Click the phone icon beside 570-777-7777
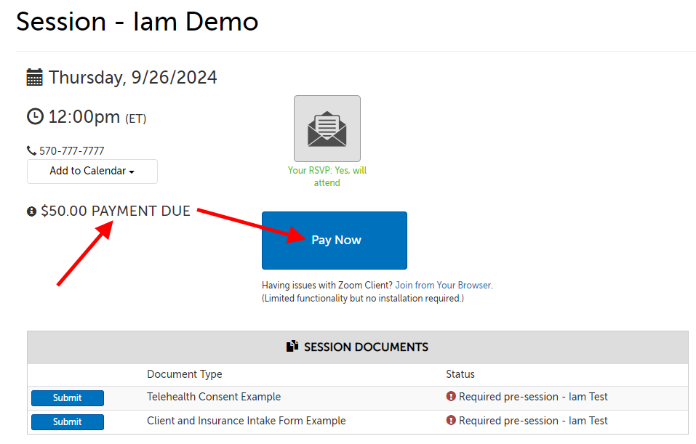The height and width of the screenshot is (444, 696). click(x=31, y=150)
